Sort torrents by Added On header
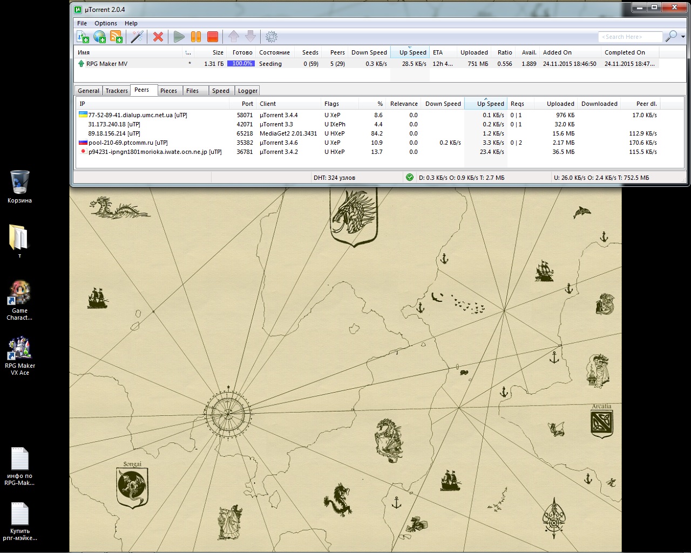691x553 pixels. pyautogui.click(x=570, y=52)
